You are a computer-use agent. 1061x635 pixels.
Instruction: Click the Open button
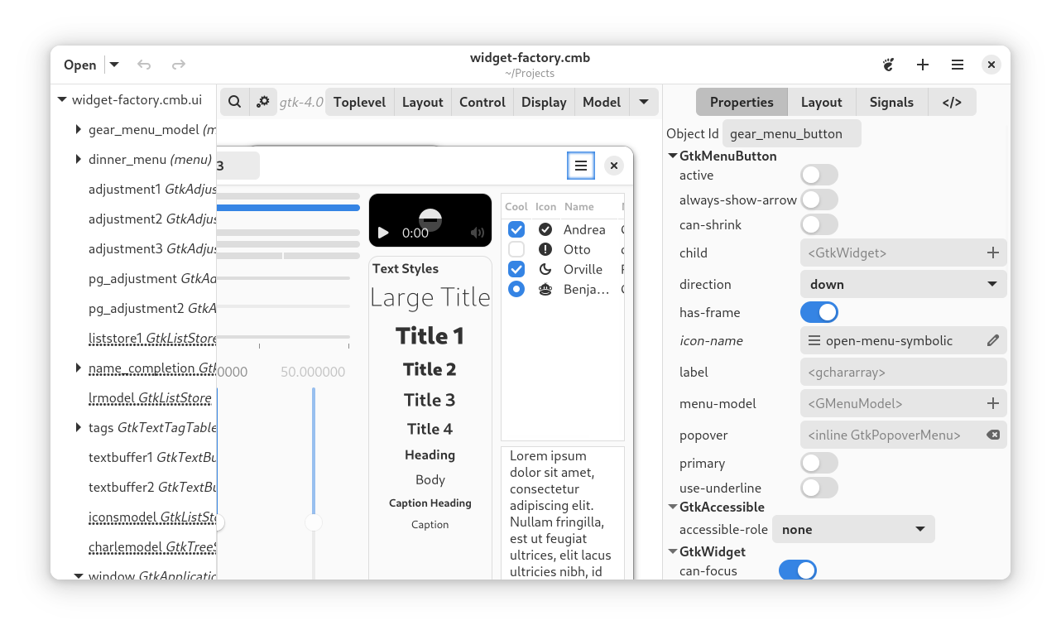point(79,65)
